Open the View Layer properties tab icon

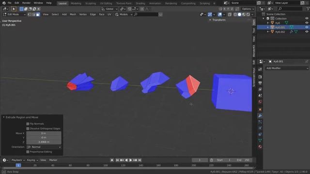click(x=260, y=89)
